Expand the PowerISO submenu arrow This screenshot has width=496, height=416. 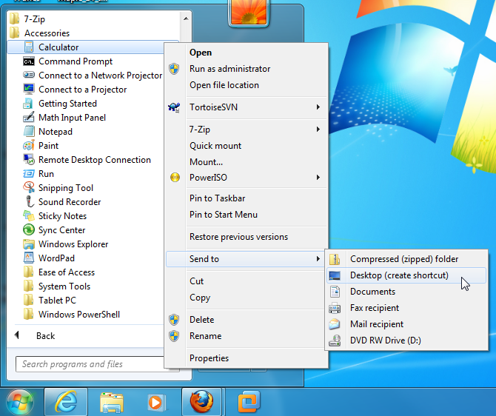318,178
